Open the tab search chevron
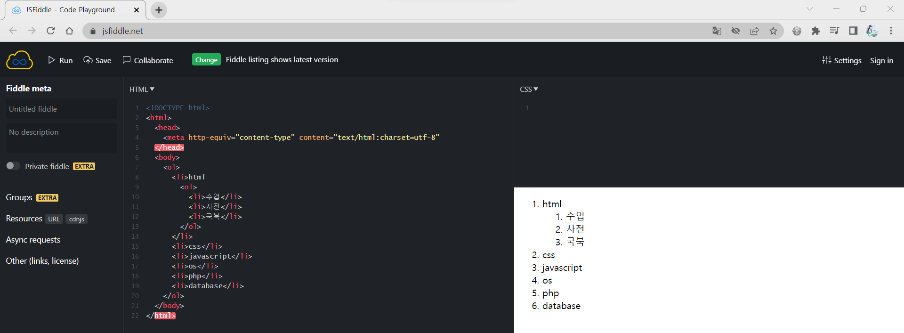The height and width of the screenshot is (333, 904). (809, 9)
